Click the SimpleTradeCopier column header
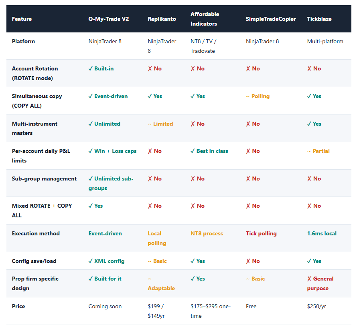357x325 pixels. click(271, 19)
